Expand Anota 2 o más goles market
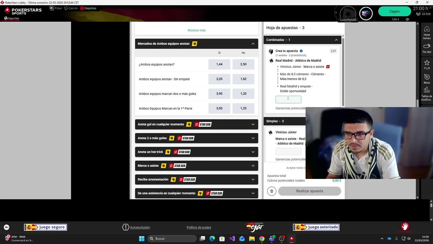433x244 pixels. click(197, 138)
